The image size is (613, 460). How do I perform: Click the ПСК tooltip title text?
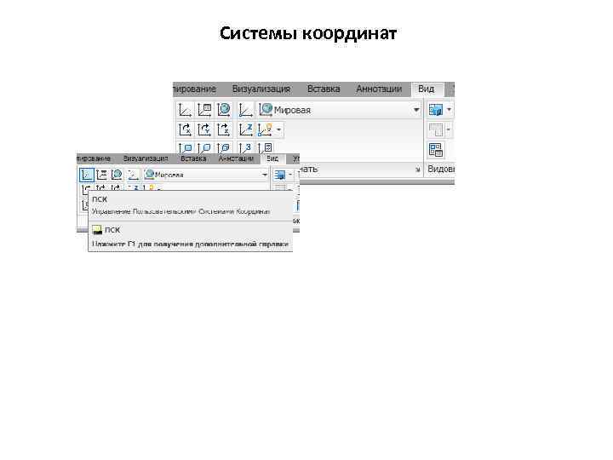click(x=100, y=199)
